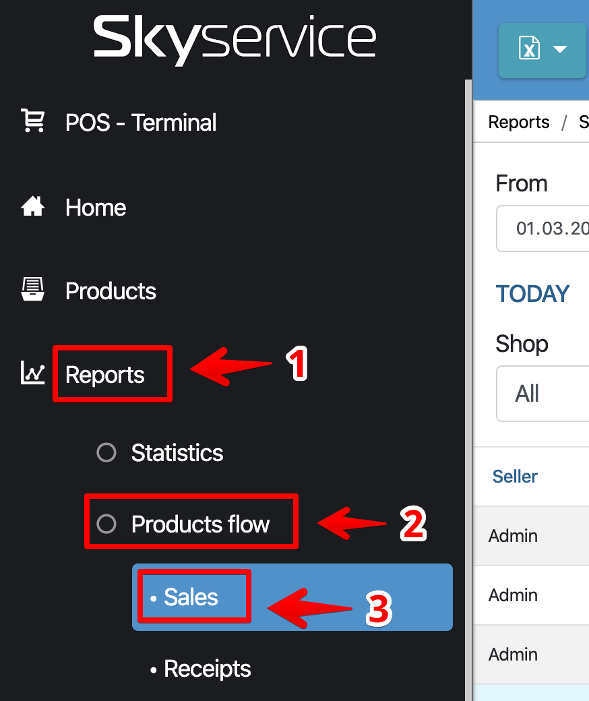Click the TODAY date shortcut link
589x701 pixels.
click(532, 294)
